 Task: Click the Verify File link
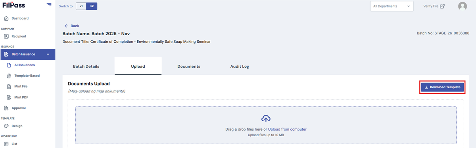click(434, 6)
